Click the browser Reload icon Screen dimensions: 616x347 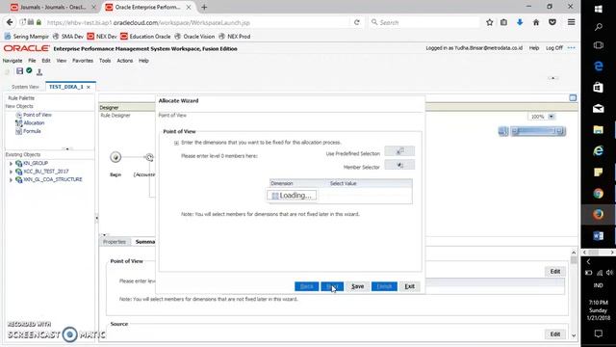[357, 22]
